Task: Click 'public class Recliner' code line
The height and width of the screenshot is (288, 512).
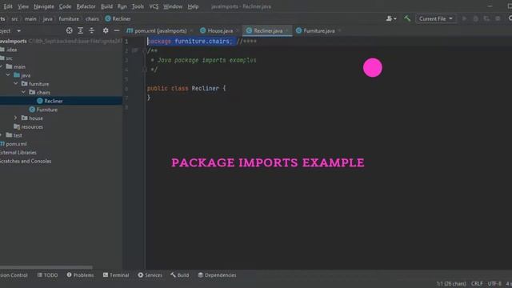Action: tap(186, 88)
